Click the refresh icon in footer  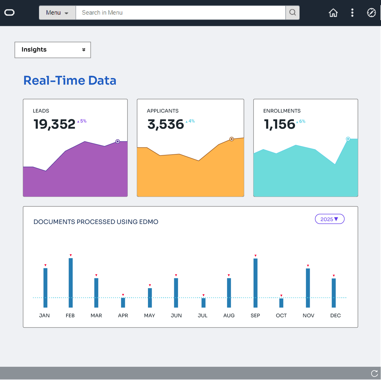[x=374, y=373]
